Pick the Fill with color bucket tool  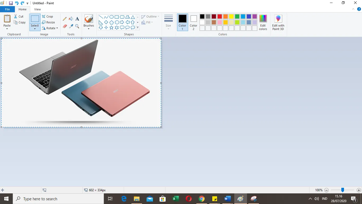tap(71, 19)
